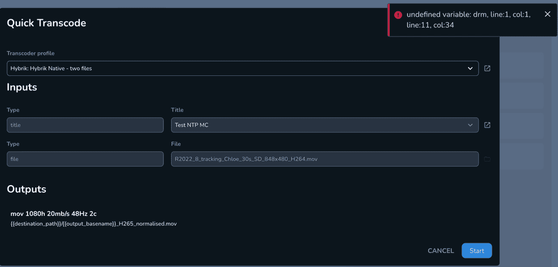
Task: Open Test NTP MC title external link icon
Action: (x=487, y=125)
